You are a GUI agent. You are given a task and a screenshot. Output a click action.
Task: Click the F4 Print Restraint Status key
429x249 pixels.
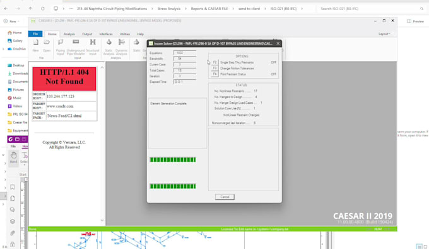click(214, 74)
